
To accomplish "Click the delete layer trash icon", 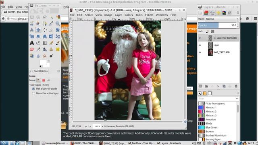I will point(236,86).
